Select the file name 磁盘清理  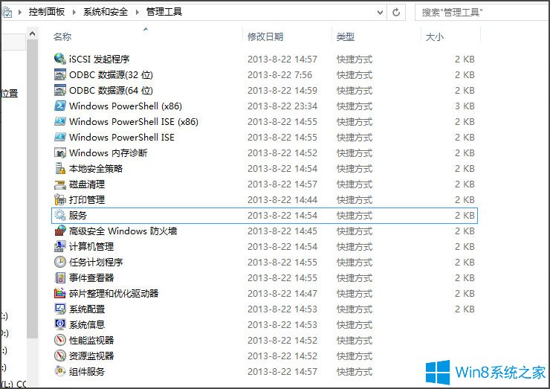(87, 184)
